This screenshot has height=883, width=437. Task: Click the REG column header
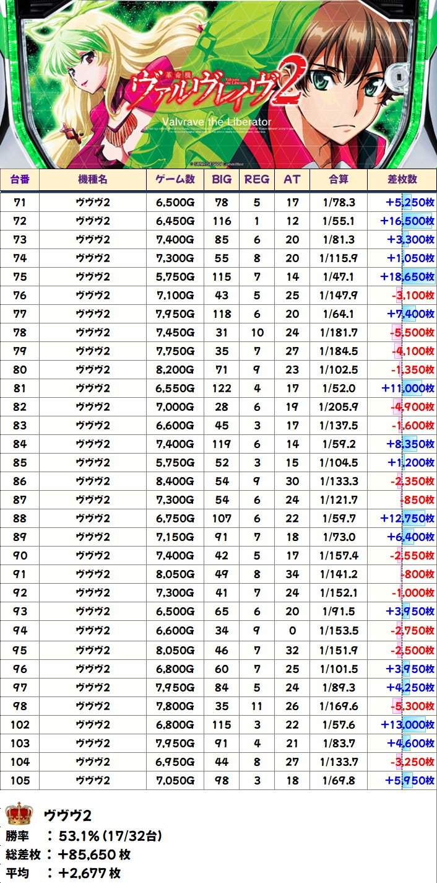pos(257,180)
